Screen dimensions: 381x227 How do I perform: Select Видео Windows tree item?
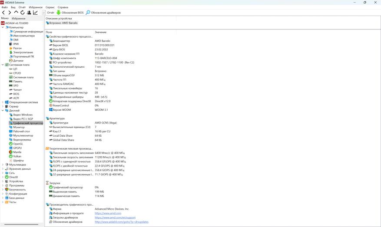click(21, 115)
